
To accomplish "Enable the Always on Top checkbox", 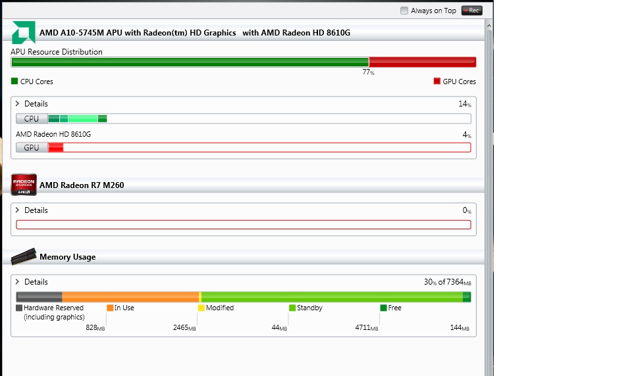I will pos(404,11).
